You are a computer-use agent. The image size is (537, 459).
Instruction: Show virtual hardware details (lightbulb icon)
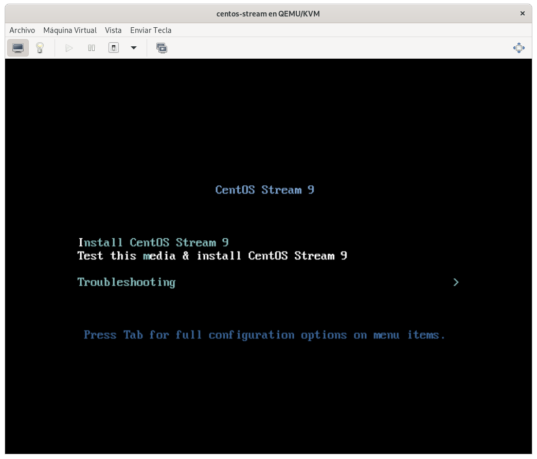[40, 48]
